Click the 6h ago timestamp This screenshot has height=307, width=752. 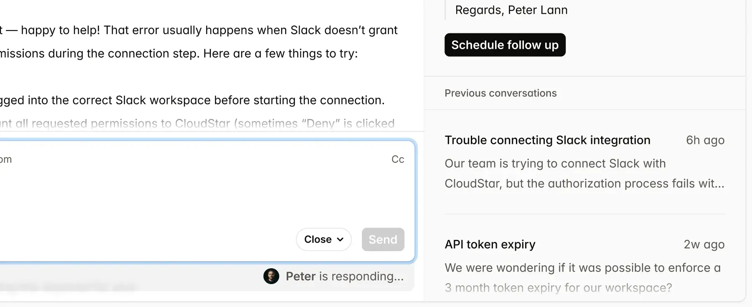[x=705, y=140]
